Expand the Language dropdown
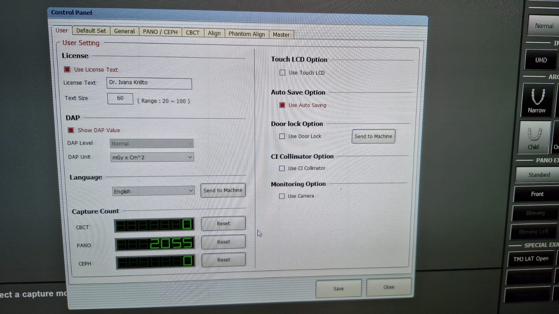The width and height of the screenshot is (559, 314). click(x=153, y=191)
